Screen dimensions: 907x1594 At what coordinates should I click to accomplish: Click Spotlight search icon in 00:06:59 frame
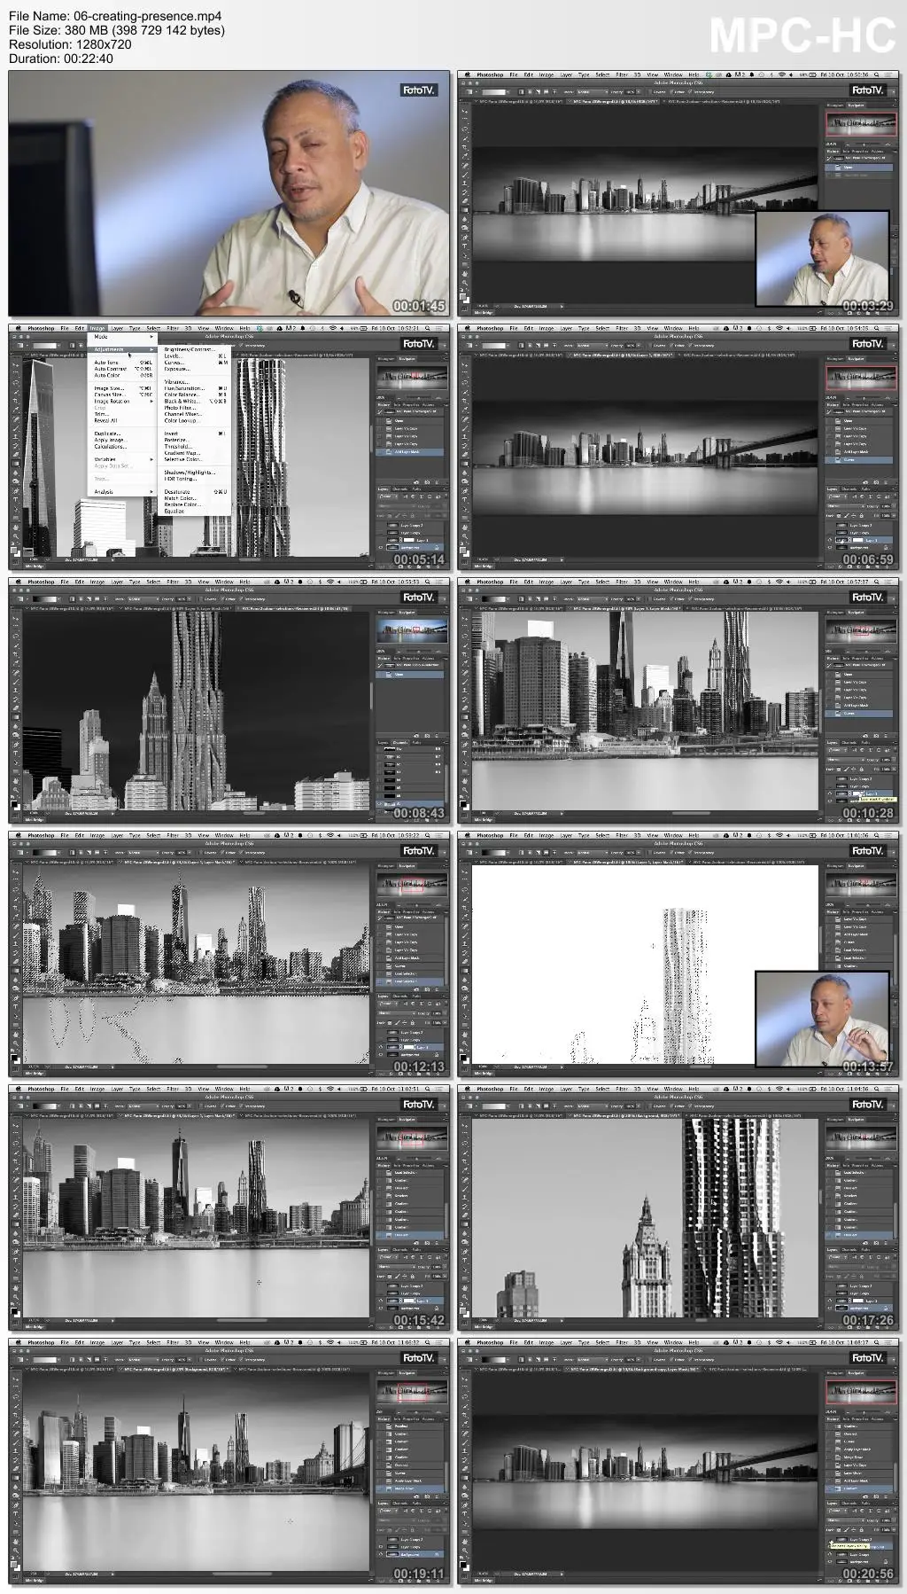pos(876,328)
